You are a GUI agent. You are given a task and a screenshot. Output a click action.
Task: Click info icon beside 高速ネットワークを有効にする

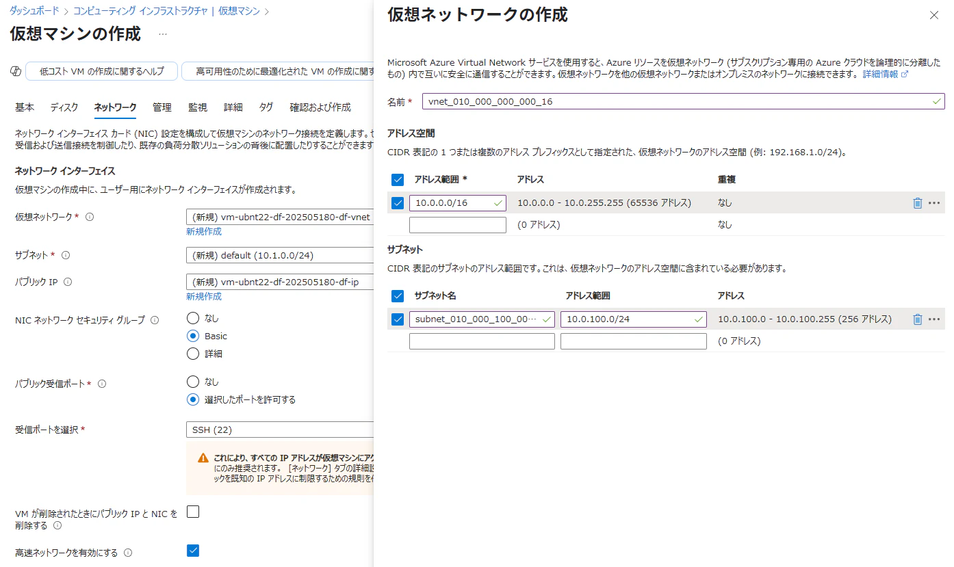click(128, 553)
